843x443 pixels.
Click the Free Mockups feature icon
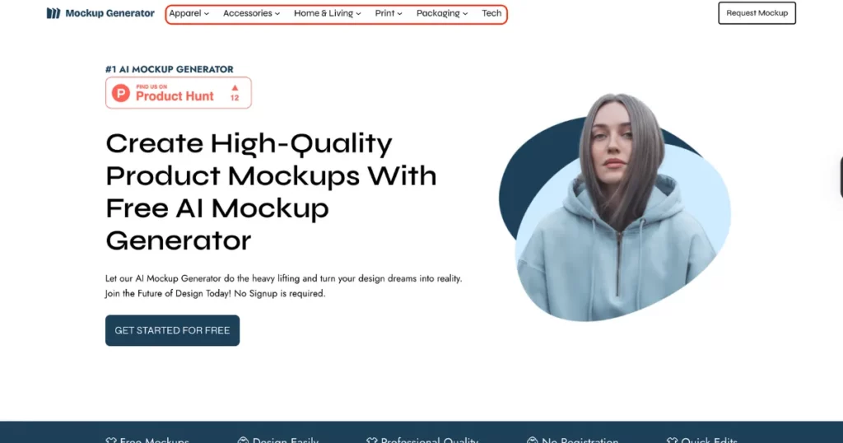tap(111, 440)
